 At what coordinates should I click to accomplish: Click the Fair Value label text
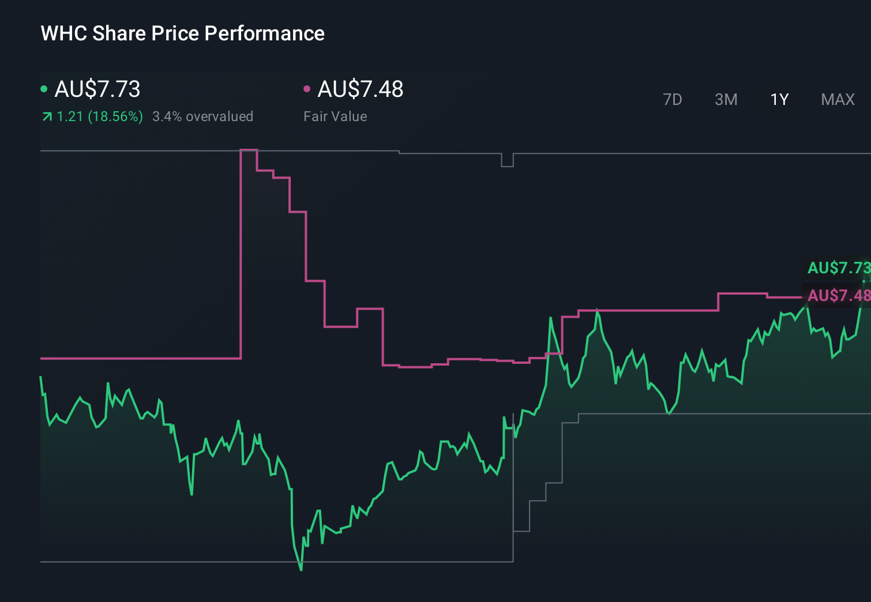pos(335,116)
